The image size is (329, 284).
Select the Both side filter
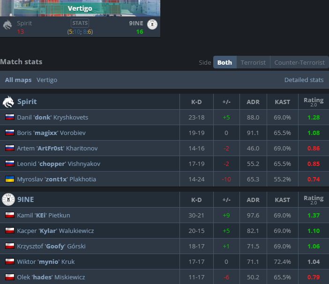tap(224, 62)
